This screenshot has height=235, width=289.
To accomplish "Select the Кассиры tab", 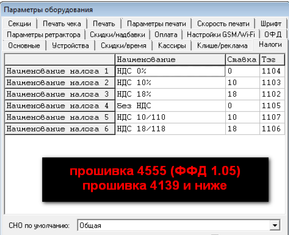I will point(172,46).
